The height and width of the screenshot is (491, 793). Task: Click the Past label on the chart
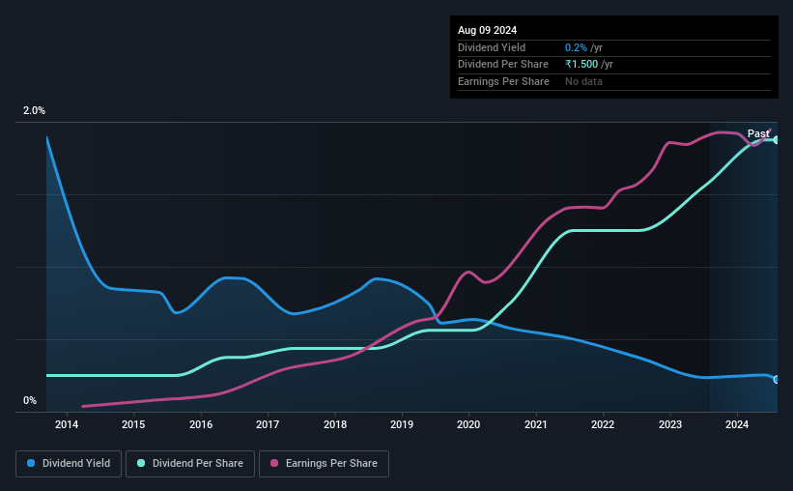coord(758,133)
